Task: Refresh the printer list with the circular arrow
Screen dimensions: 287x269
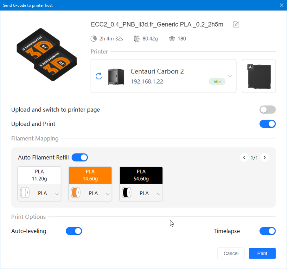Action: [99, 76]
